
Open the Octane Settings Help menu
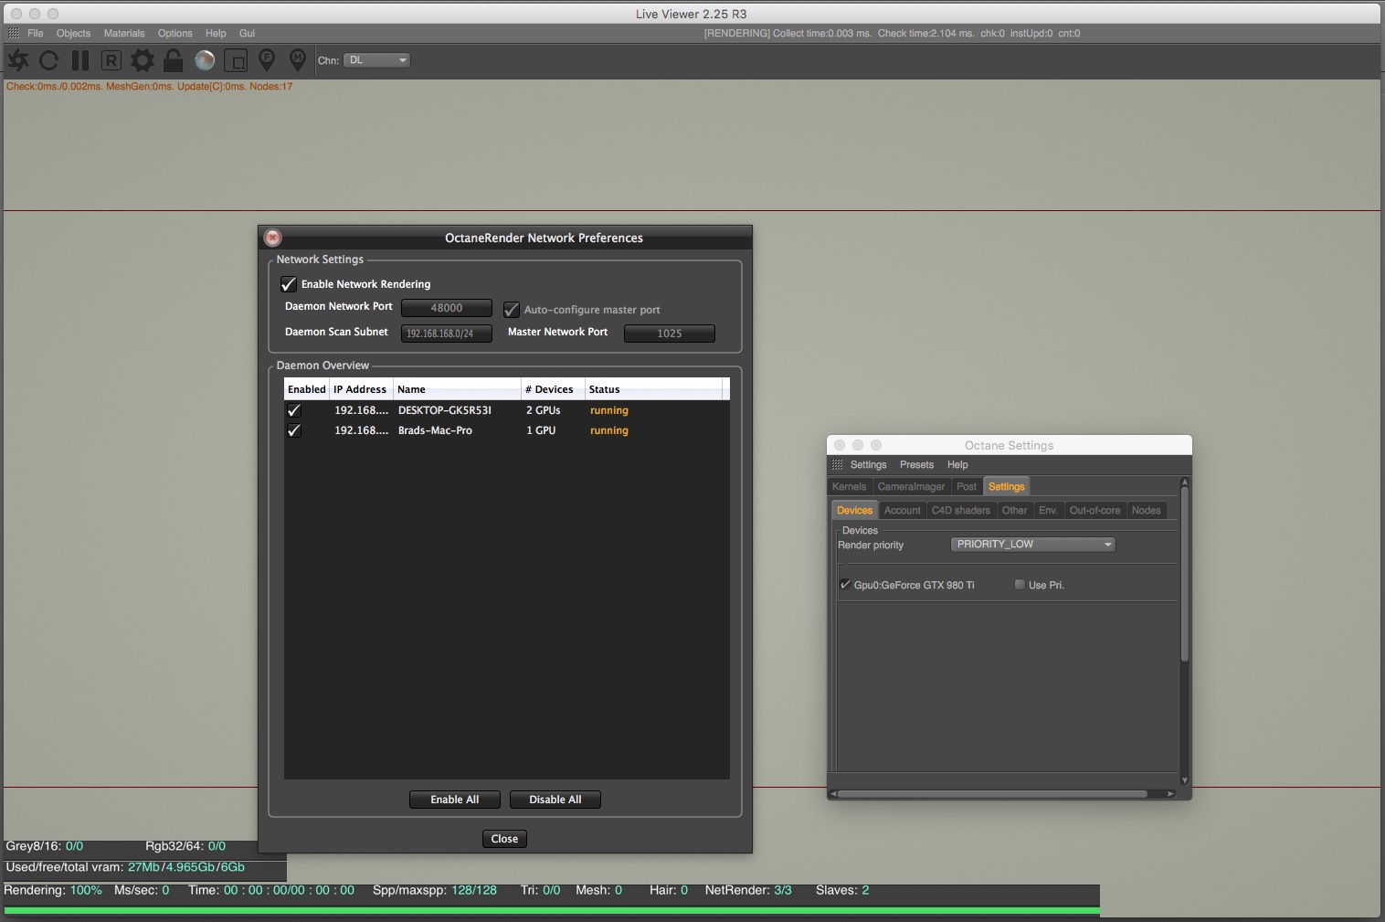coord(957,465)
